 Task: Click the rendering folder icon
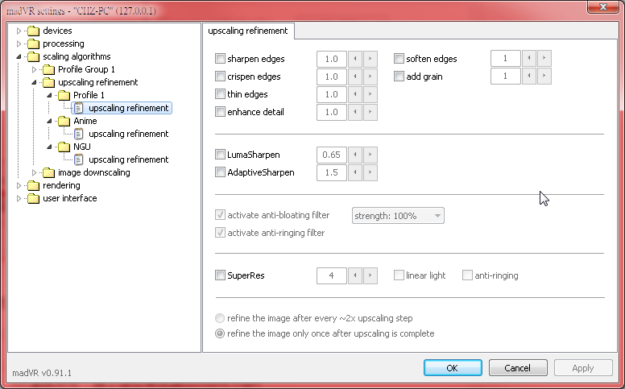point(34,185)
